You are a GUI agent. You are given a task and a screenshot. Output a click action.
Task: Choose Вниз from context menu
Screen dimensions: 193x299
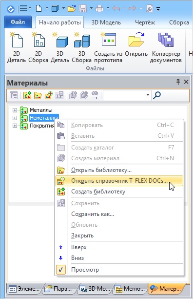119,258
